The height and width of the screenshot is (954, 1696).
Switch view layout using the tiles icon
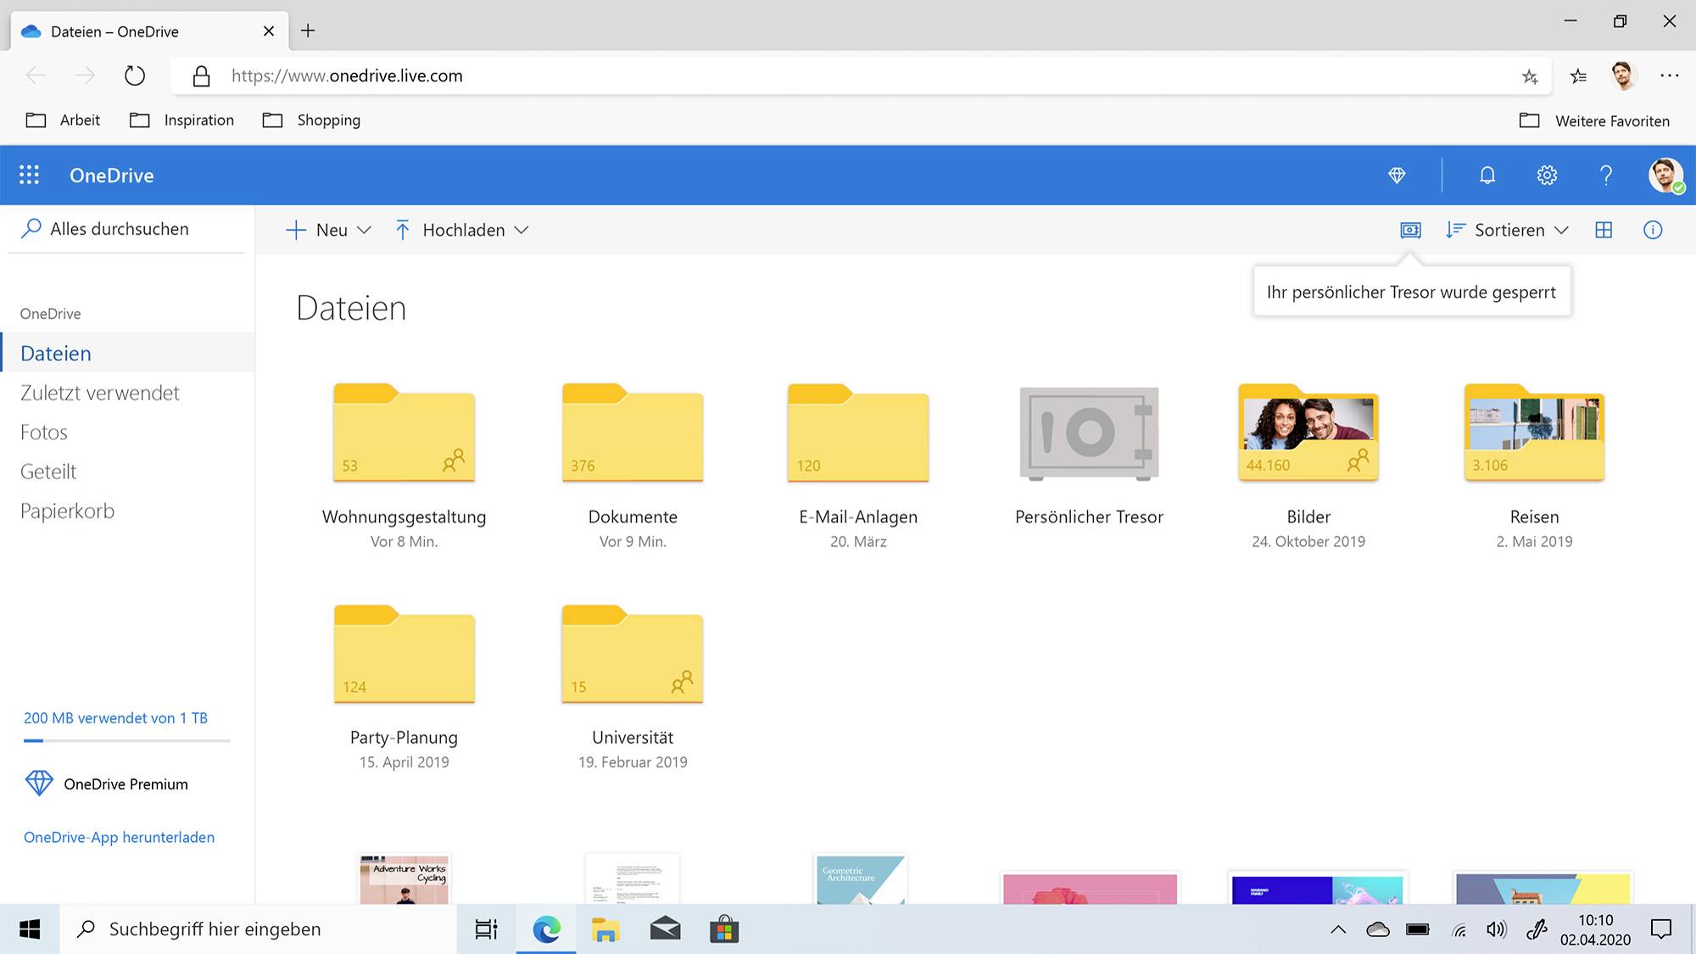(x=1604, y=230)
